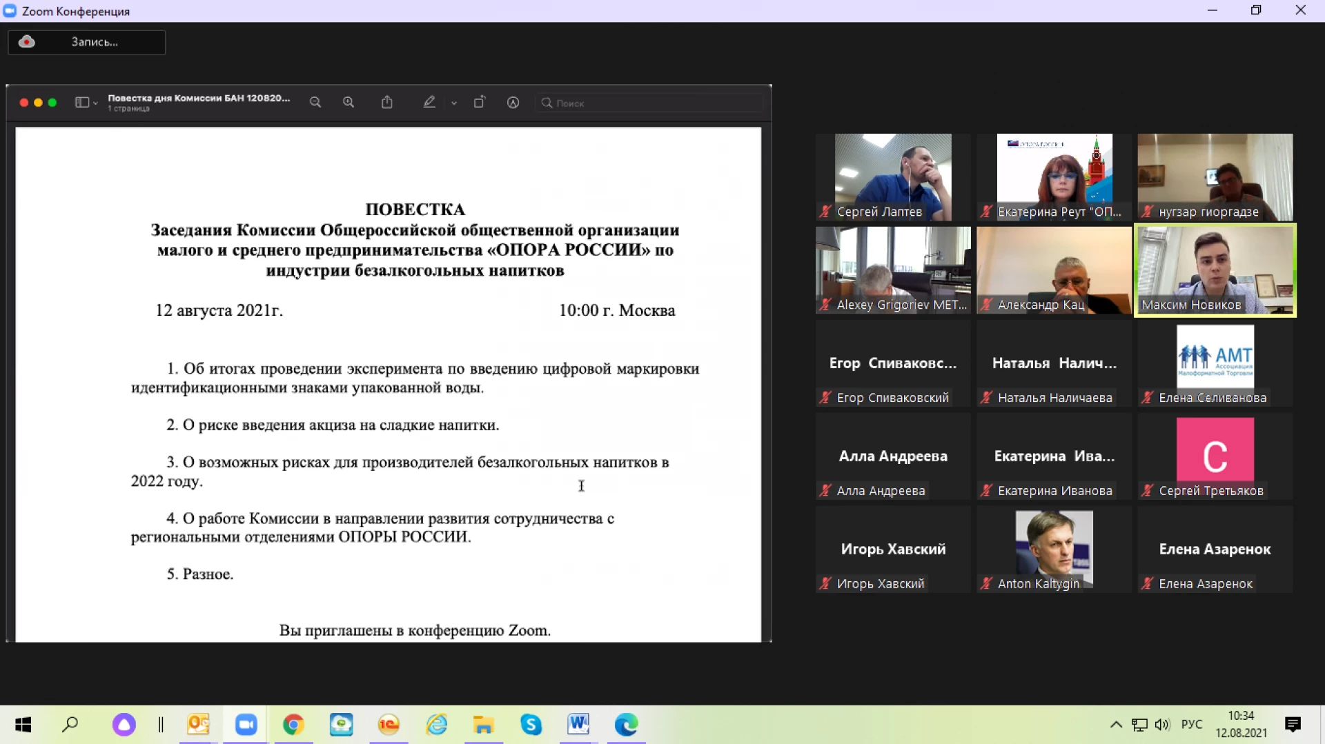Select Сергей Лаптев video tile
Image resolution: width=1325 pixels, height=744 pixels.
[893, 177]
